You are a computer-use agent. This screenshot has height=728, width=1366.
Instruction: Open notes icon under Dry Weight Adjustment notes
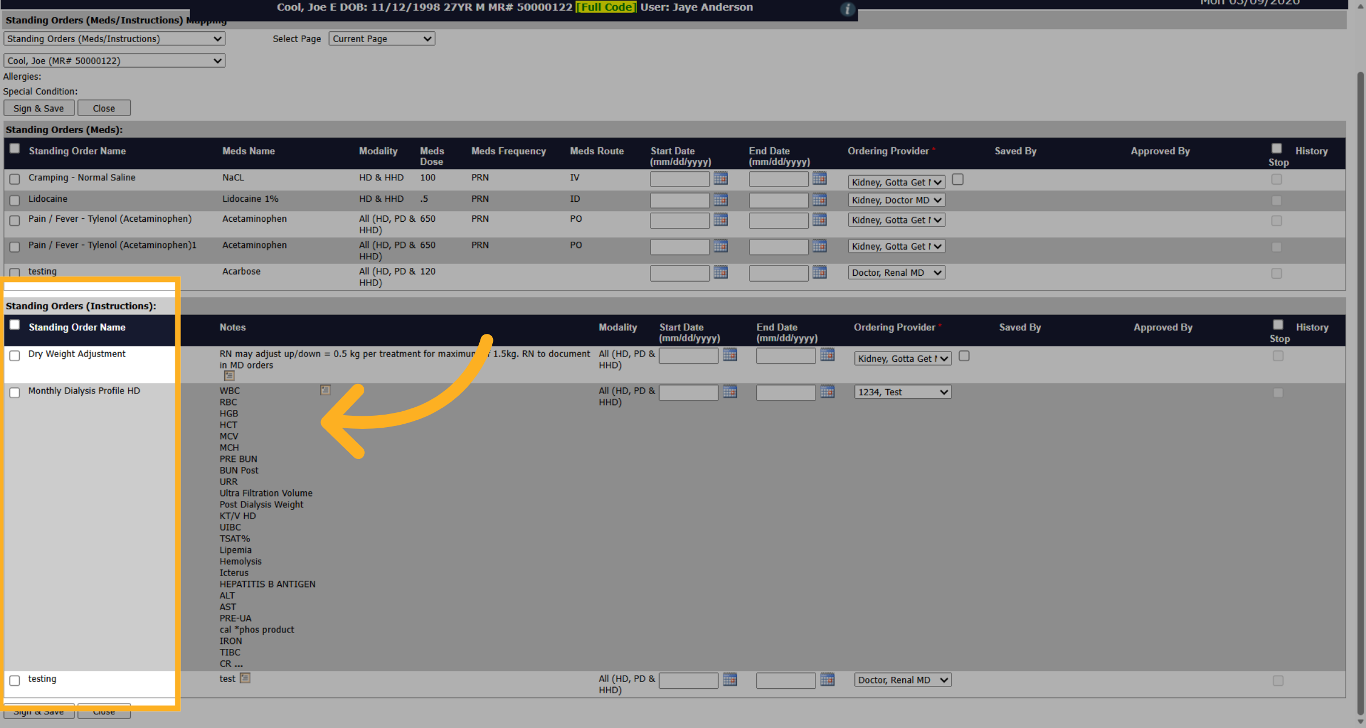(x=229, y=376)
